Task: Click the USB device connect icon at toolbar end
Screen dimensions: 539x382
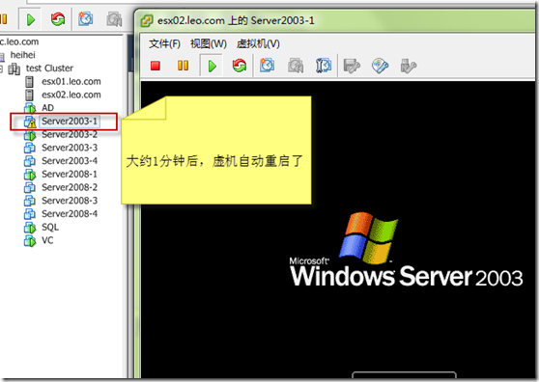Action: click(409, 66)
